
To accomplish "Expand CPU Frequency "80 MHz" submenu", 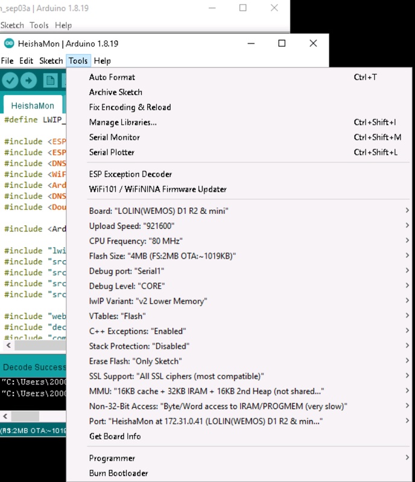I will (x=239, y=242).
